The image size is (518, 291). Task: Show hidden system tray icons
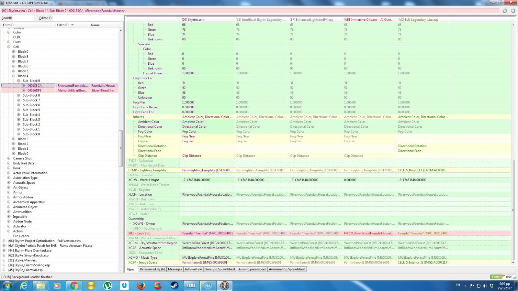click(x=466, y=286)
